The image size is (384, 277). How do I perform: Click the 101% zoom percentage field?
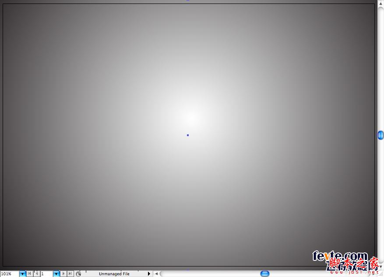[x=10, y=274]
